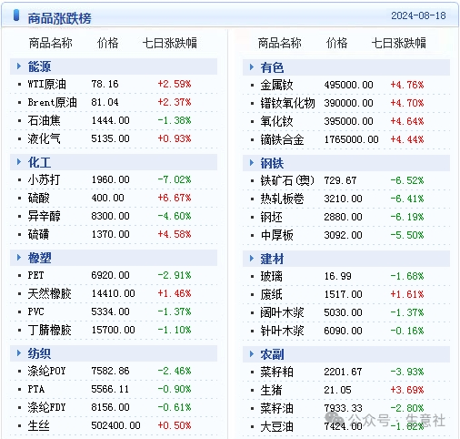The height and width of the screenshot is (439, 460).
Task: Click the -7.02% change for 小苏打
Action: pyautogui.click(x=175, y=179)
